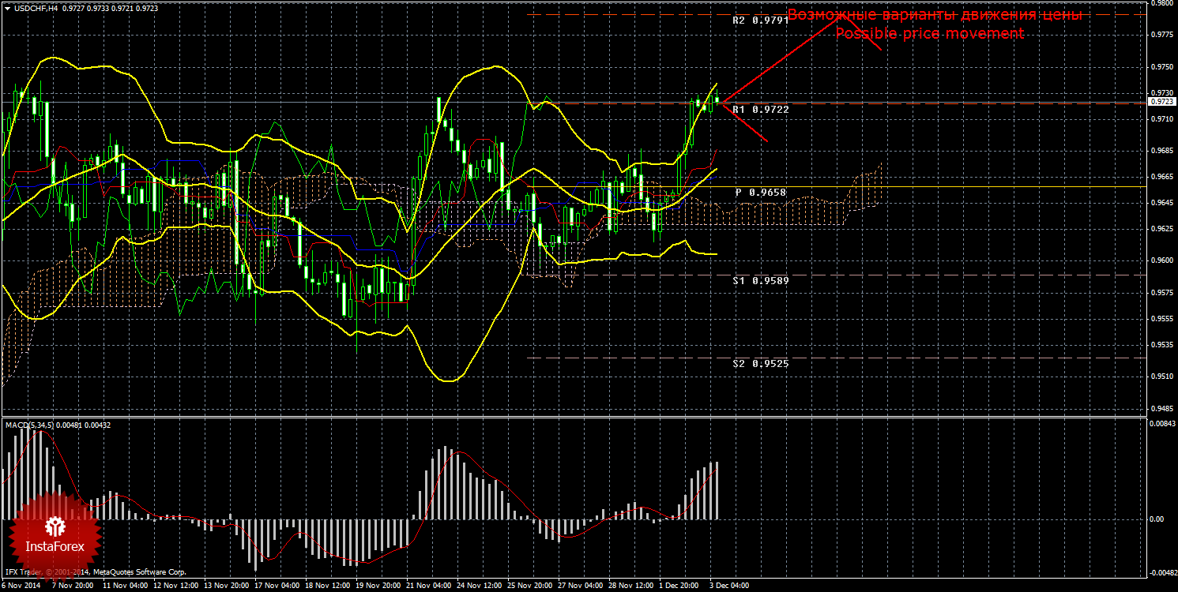This screenshot has height=592, width=1178.
Task: Click the 0.9685 price scale value
Action: 1161,150
